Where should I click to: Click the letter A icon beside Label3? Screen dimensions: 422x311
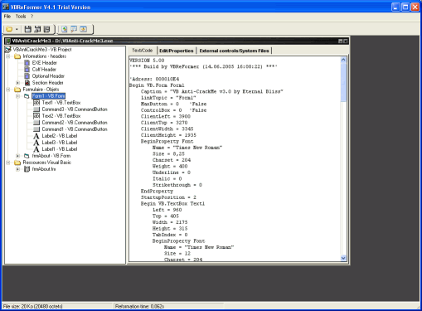[x=36, y=143]
